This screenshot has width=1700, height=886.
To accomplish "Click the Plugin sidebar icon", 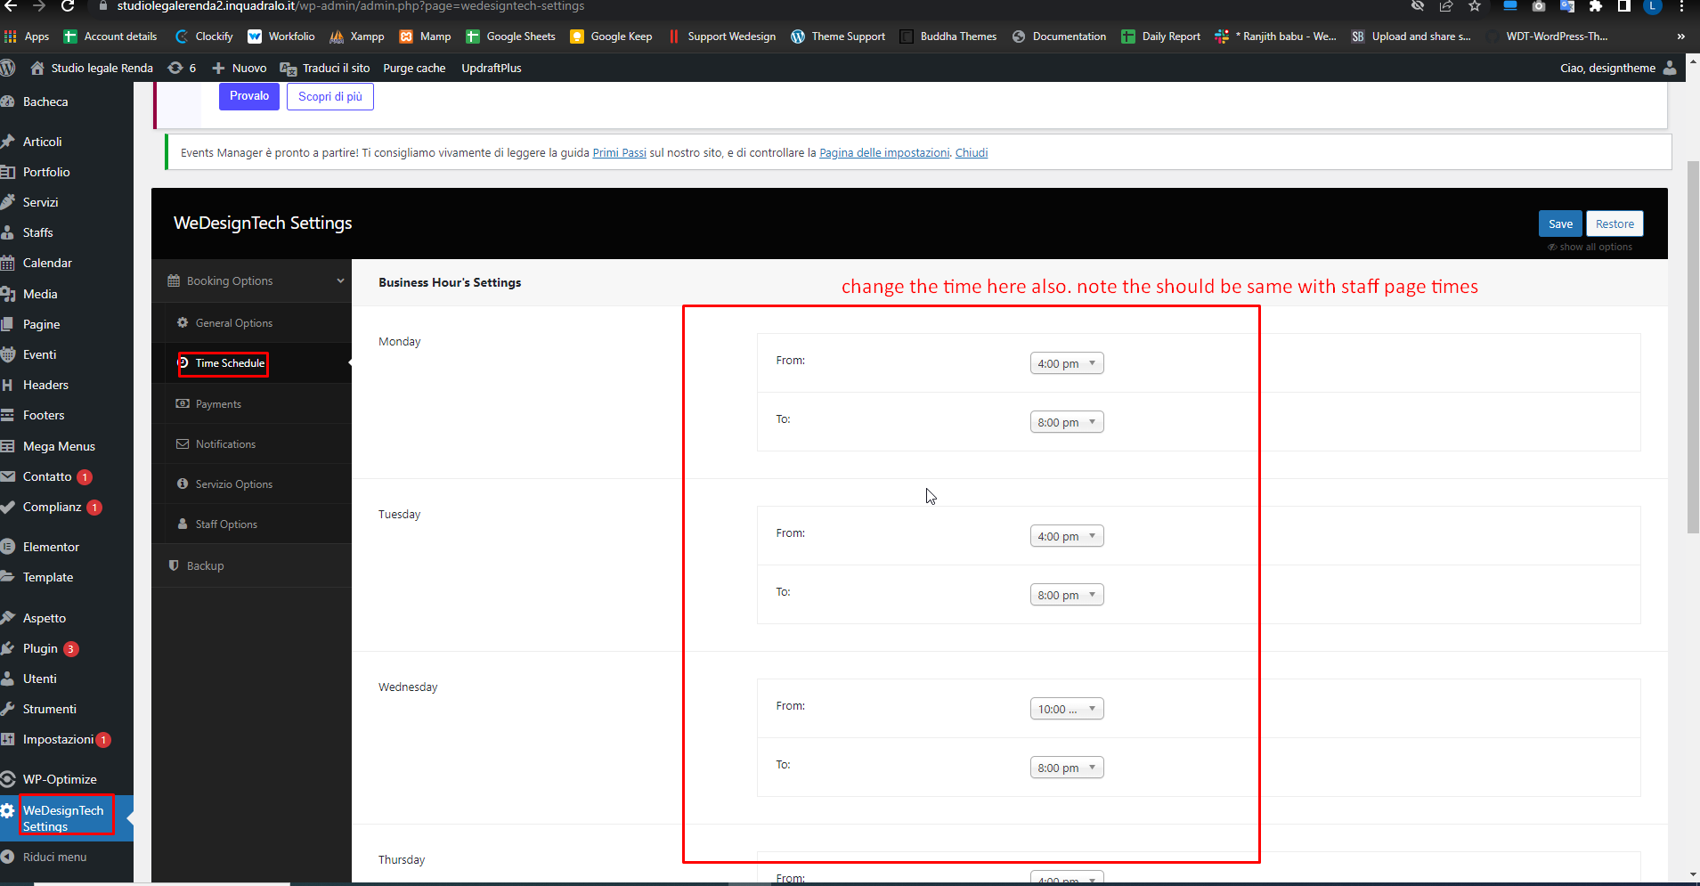I will (7, 648).
